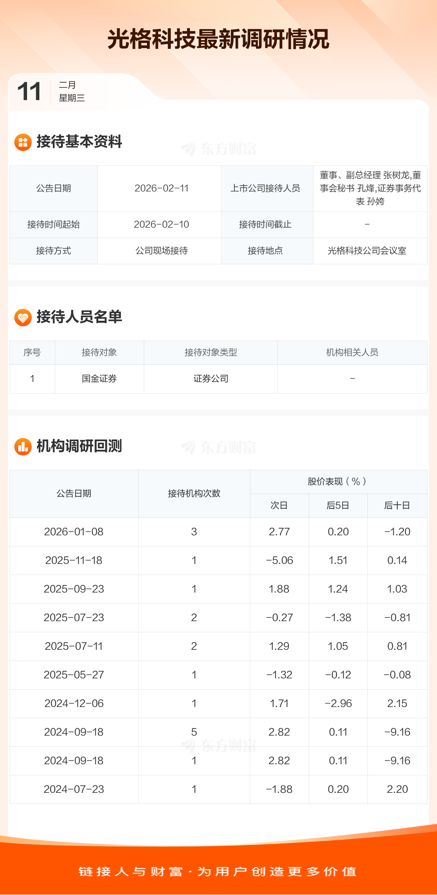Click the 光格科技公司会议室 location cell
This screenshot has width=437, height=895.
(370, 251)
